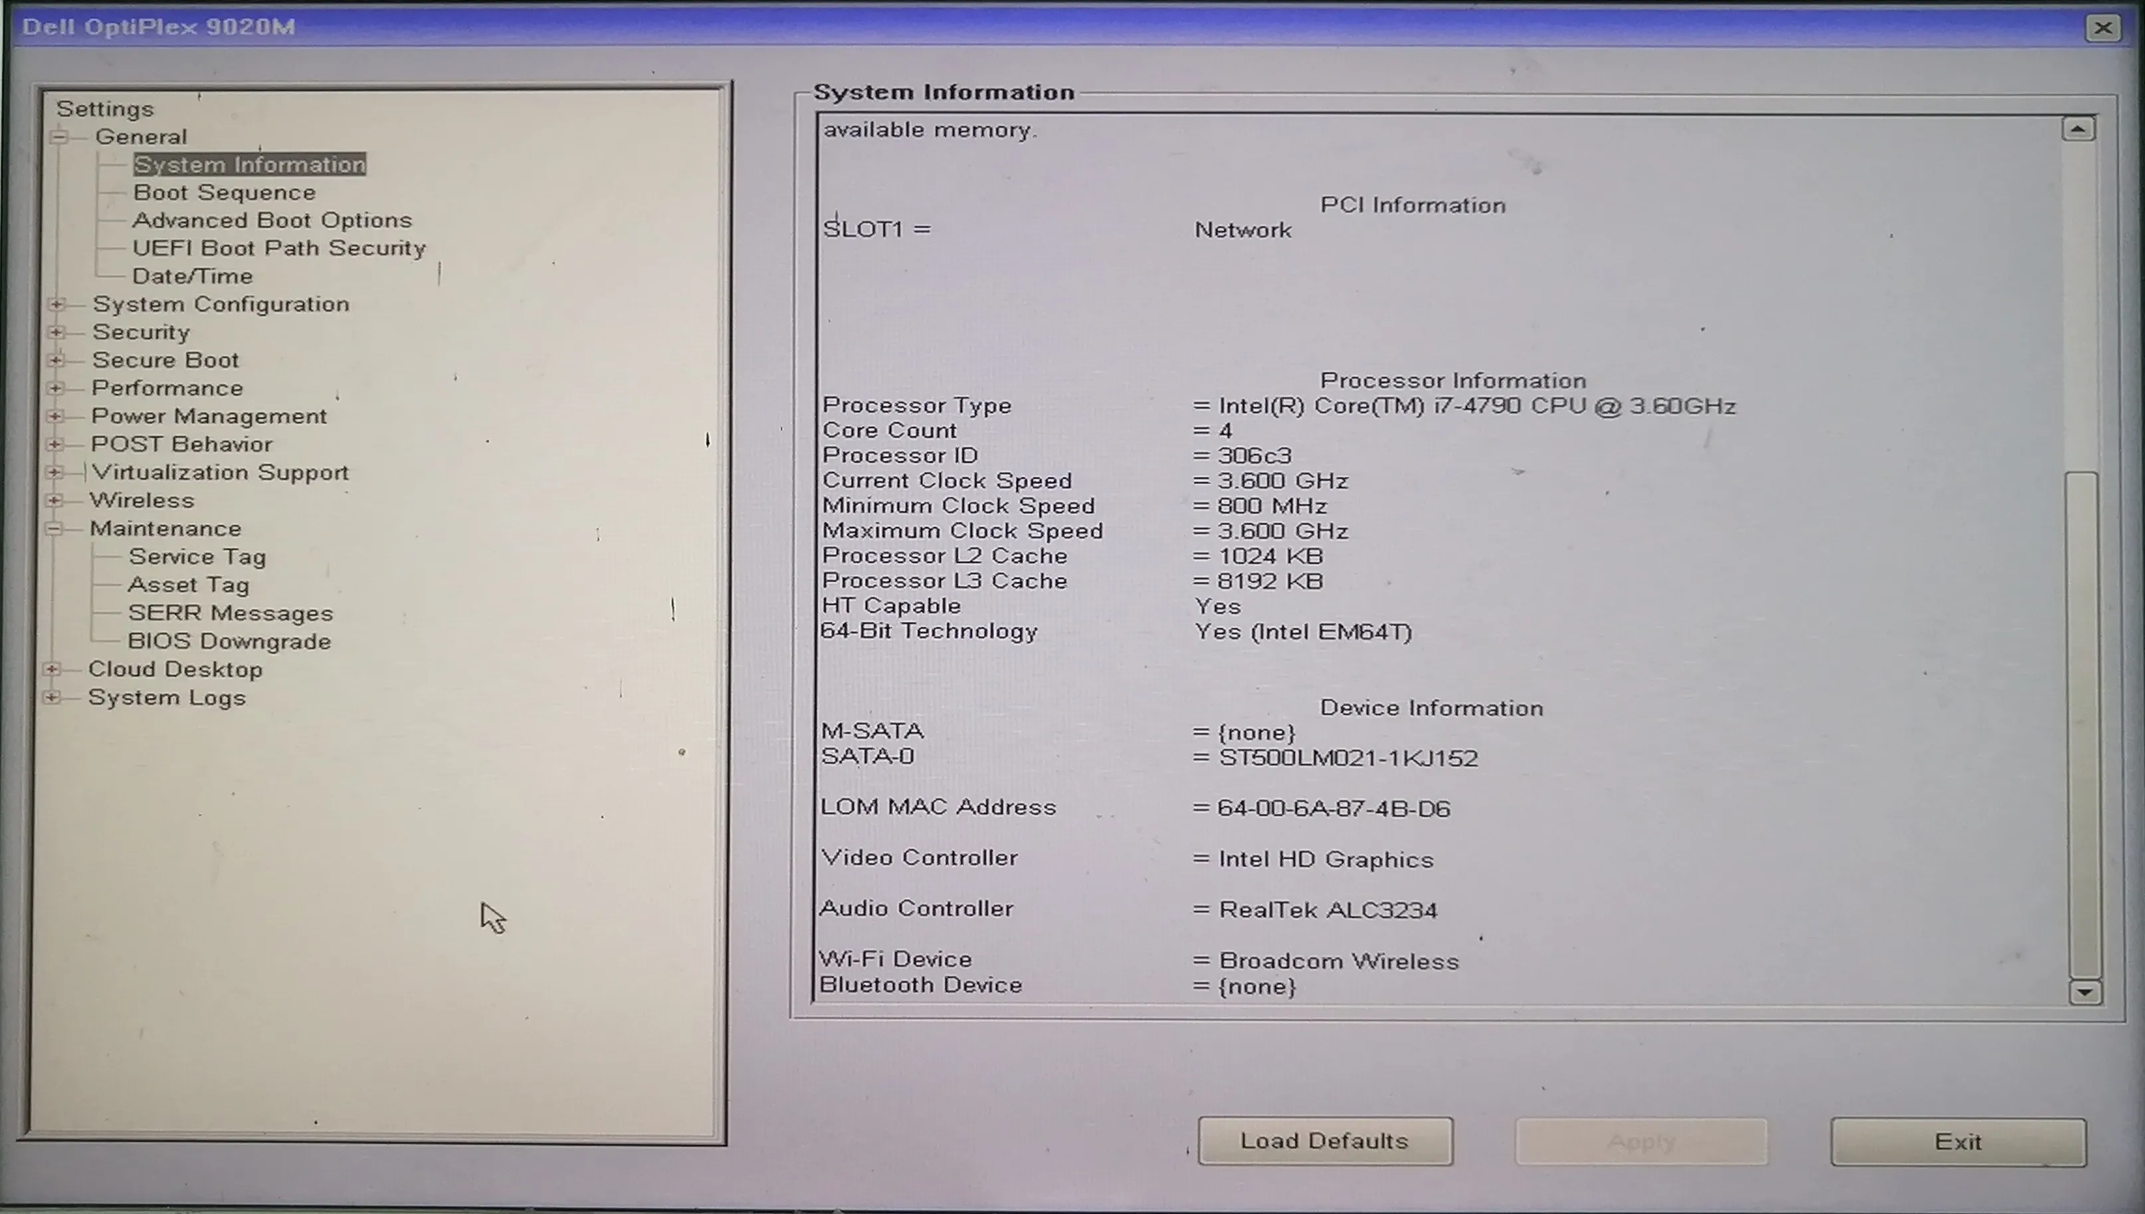Viewport: 2145px width, 1214px height.
Task: Click the vertical scrollbar thumb
Action: [x=2083, y=724]
